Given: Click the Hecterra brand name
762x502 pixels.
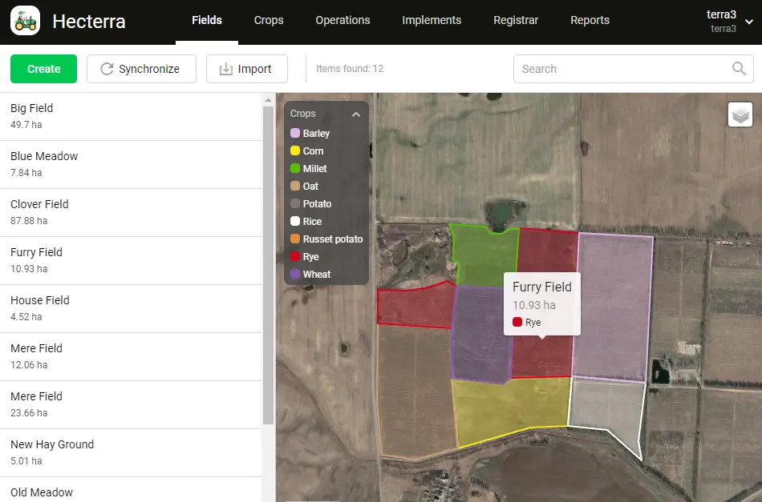Looking at the screenshot, I should tap(89, 22).
